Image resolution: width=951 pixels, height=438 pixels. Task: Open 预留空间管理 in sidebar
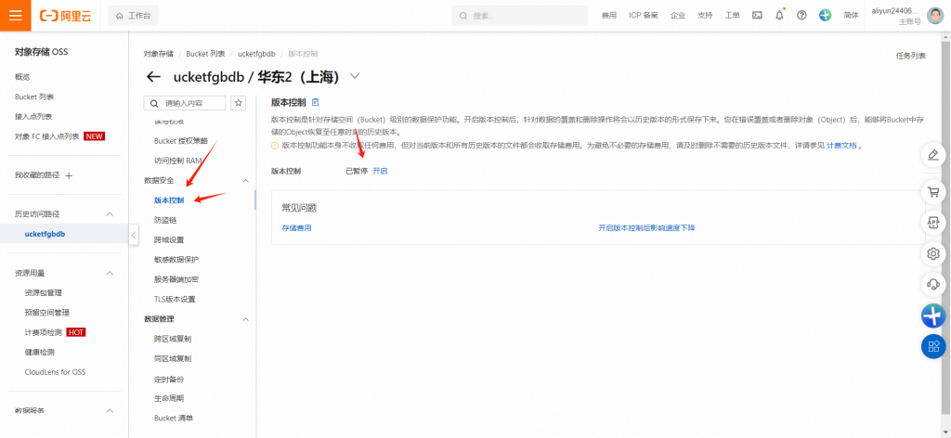point(46,313)
